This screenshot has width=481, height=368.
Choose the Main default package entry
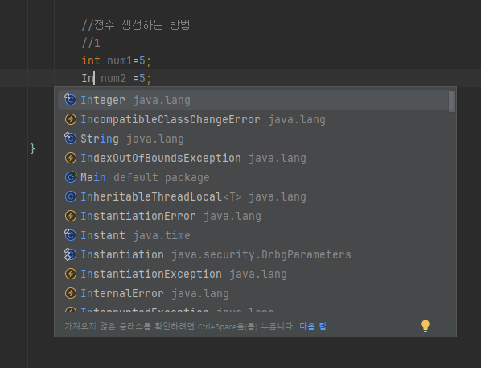[x=253, y=177]
